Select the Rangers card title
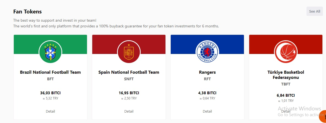 point(207,72)
